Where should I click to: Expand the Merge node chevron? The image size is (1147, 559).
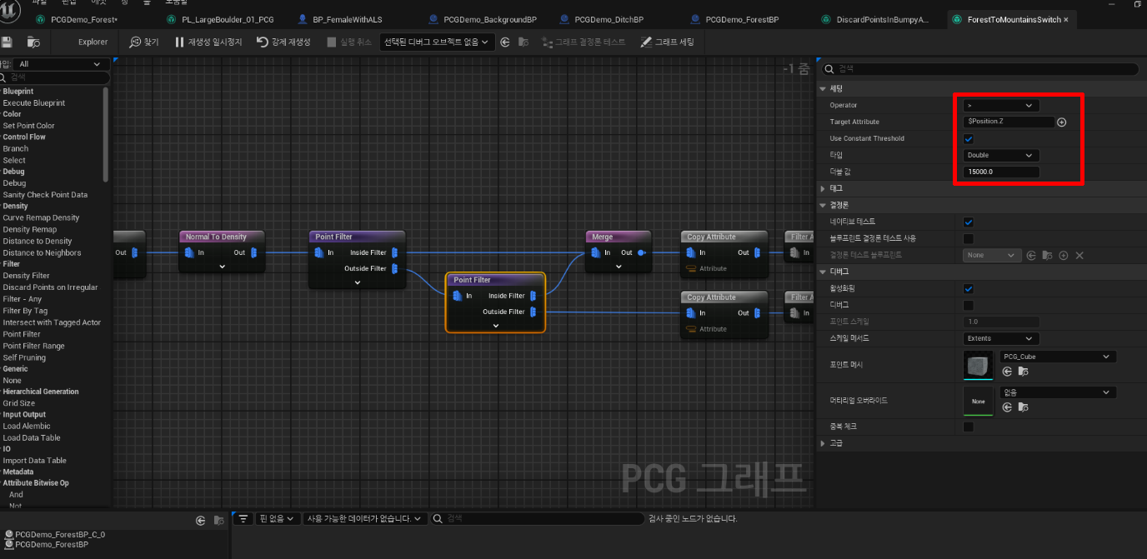tap(619, 267)
